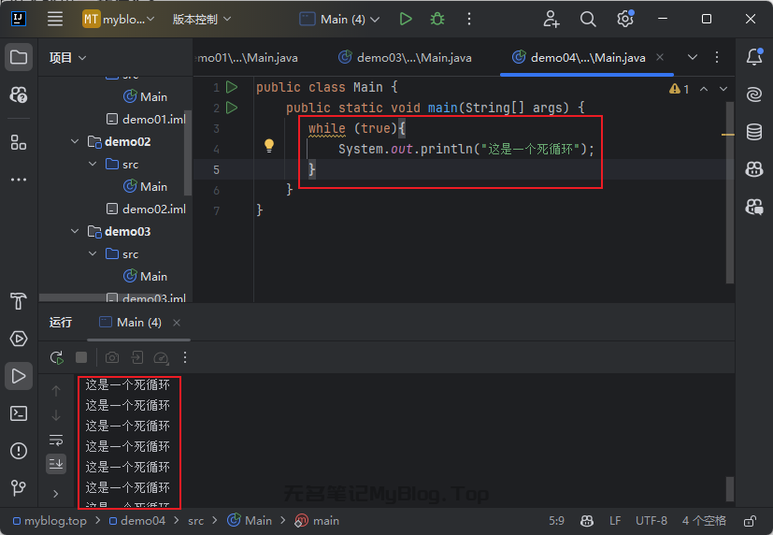The width and height of the screenshot is (773, 535).
Task: Open the 5:9 line column indicator
Action: pos(556,521)
